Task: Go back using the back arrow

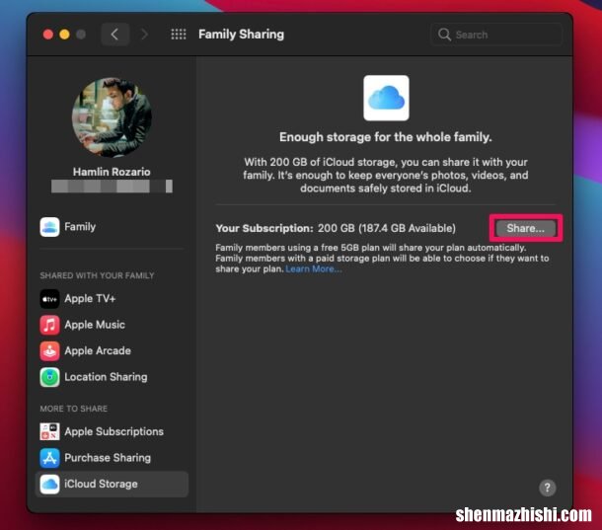Action: (114, 35)
